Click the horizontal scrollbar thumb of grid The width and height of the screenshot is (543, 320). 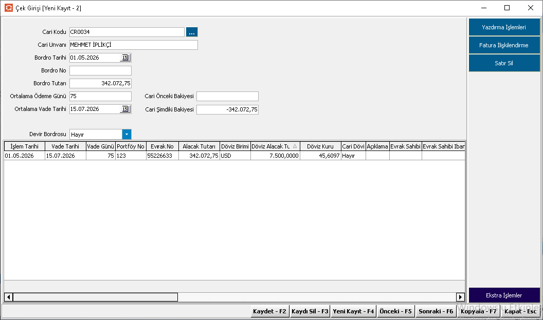pos(95,297)
